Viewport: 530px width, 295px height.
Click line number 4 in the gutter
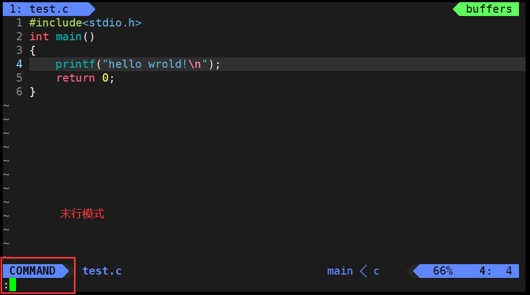(x=19, y=64)
